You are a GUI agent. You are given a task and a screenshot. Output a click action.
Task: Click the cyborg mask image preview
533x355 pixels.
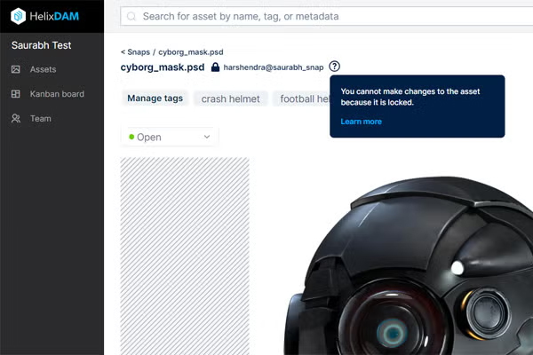(x=418, y=266)
